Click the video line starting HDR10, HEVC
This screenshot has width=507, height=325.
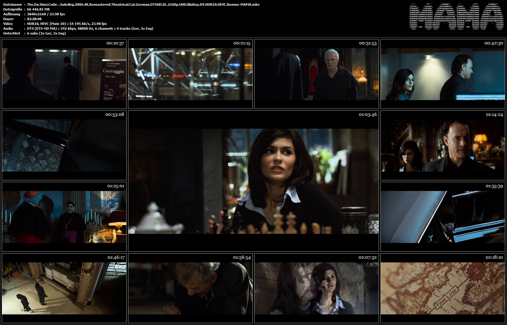[x=67, y=24]
